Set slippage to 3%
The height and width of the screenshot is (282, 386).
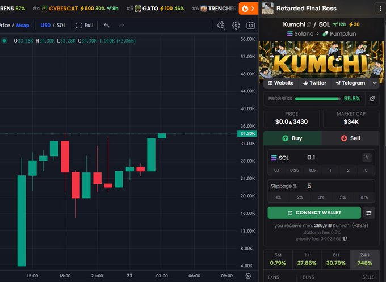coord(321,197)
